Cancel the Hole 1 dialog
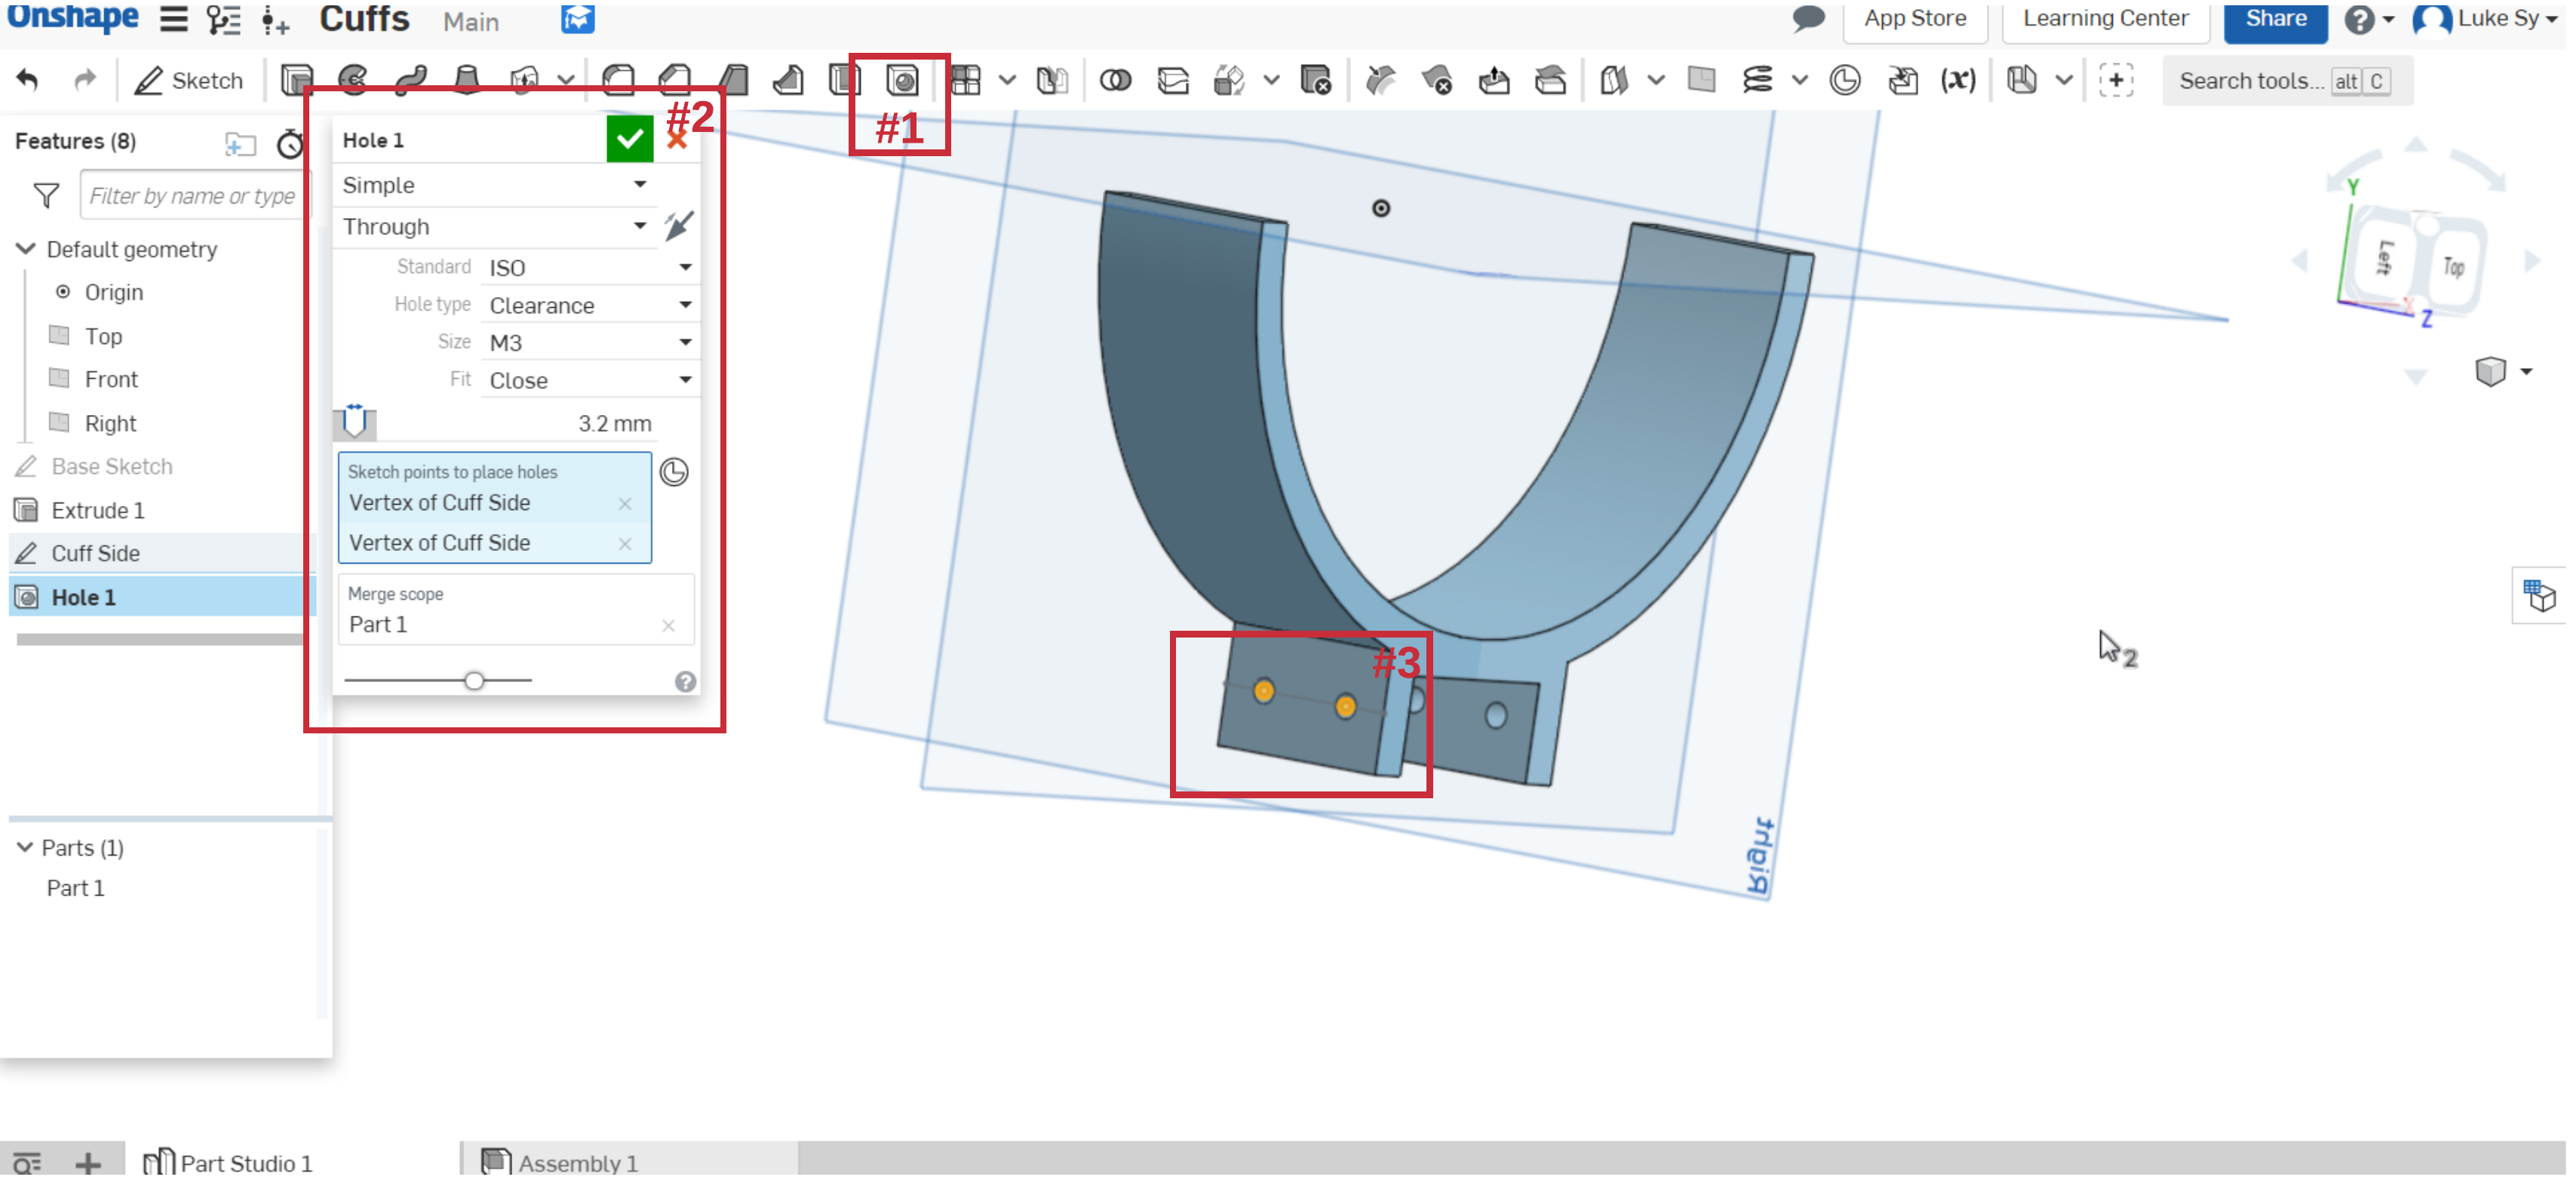Image resolution: width=2576 pixels, height=1177 pixels. (x=677, y=140)
